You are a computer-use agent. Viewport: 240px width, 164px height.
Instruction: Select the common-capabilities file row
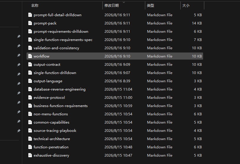[x=115, y=122]
